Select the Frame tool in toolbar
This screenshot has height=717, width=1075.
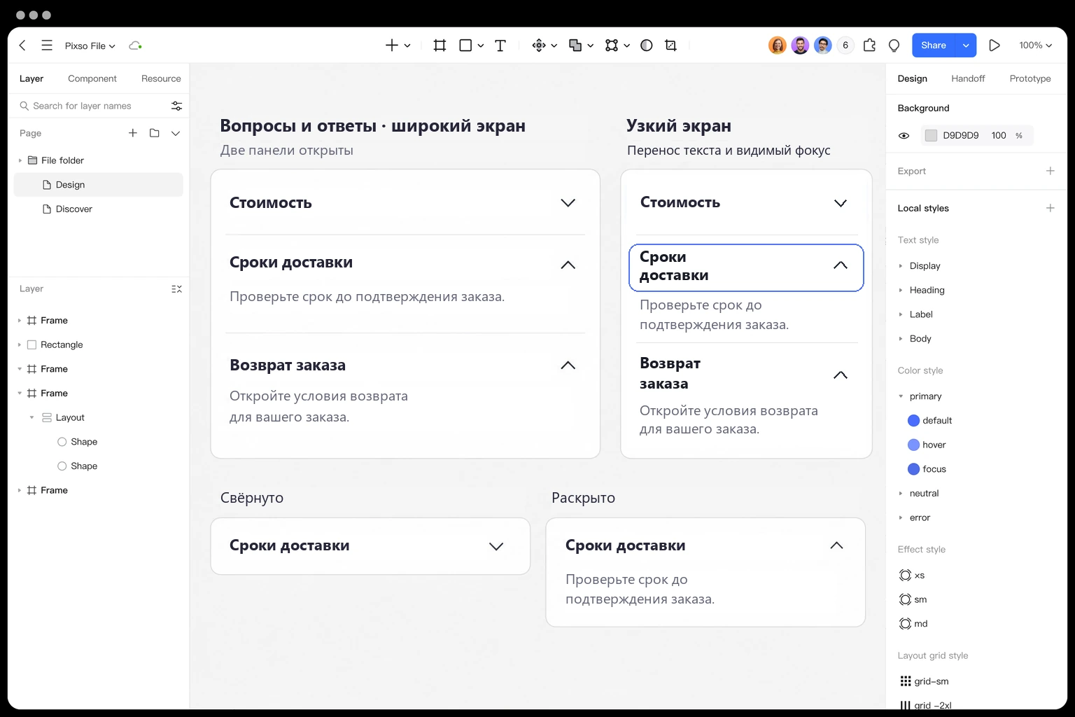coord(440,46)
